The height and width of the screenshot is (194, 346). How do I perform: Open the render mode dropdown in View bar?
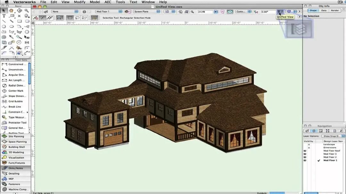pos(291,12)
